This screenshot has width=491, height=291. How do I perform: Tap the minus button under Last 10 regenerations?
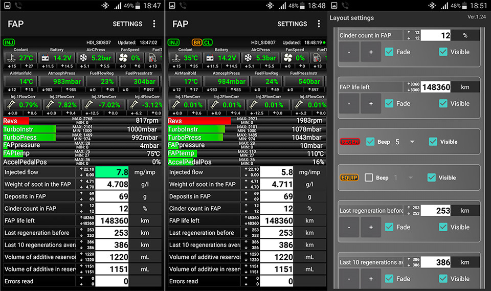[349, 279]
